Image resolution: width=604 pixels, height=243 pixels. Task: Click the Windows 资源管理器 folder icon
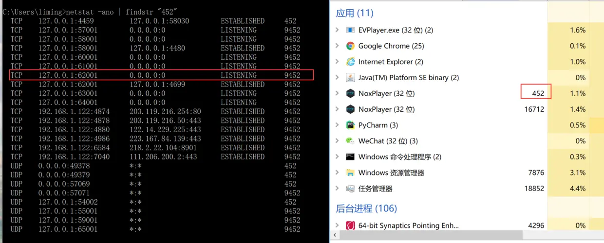(x=350, y=173)
